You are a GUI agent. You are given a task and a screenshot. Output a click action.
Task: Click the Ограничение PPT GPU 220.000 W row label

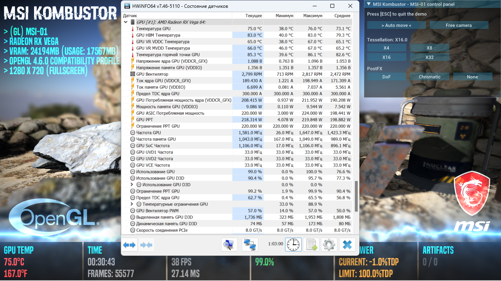pos(158,126)
